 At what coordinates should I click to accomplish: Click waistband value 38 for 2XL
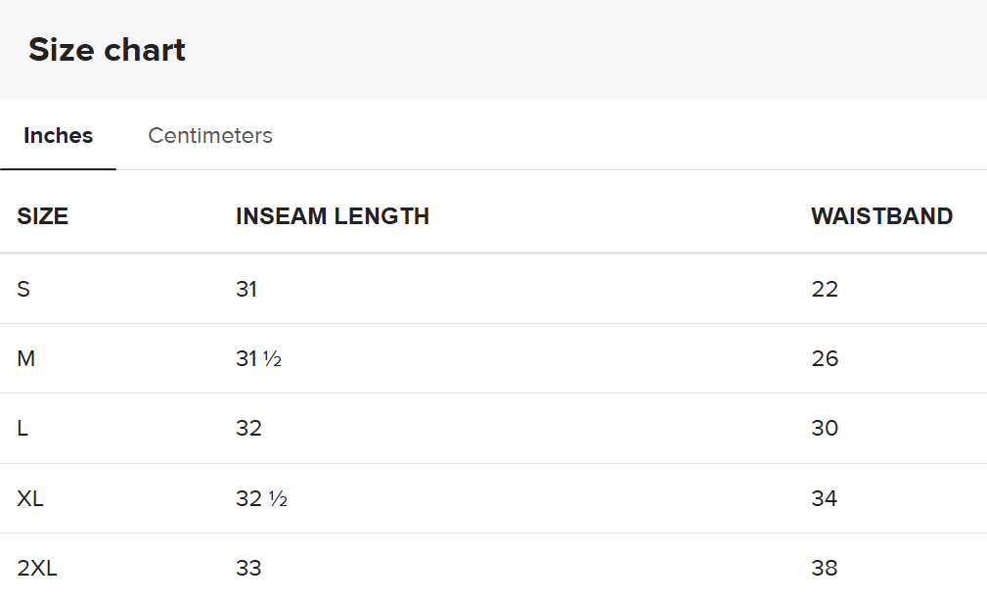(825, 568)
